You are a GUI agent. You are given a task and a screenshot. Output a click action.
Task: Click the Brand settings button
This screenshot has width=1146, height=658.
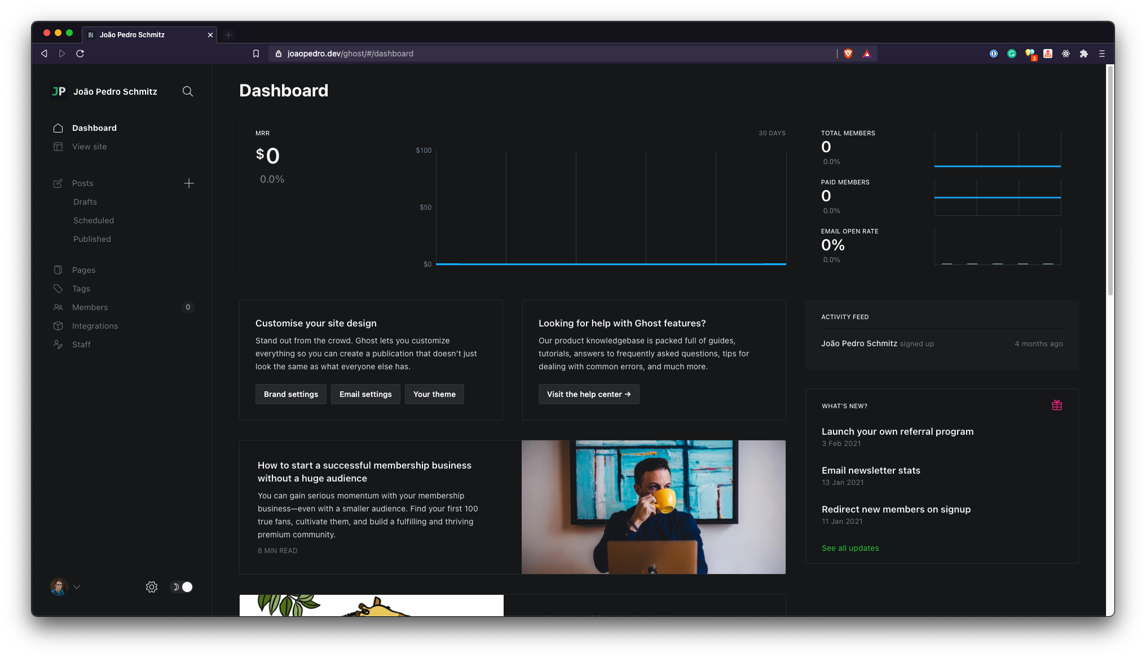(x=290, y=394)
